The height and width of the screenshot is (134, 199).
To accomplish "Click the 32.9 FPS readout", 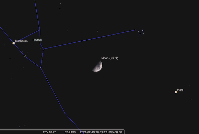I will (x=70, y=132).
